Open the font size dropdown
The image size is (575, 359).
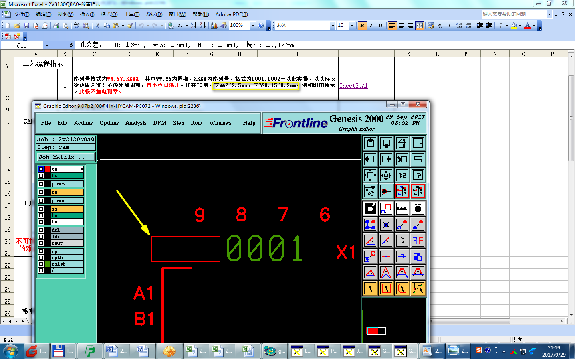pyautogui.click(x=352, y=26)
